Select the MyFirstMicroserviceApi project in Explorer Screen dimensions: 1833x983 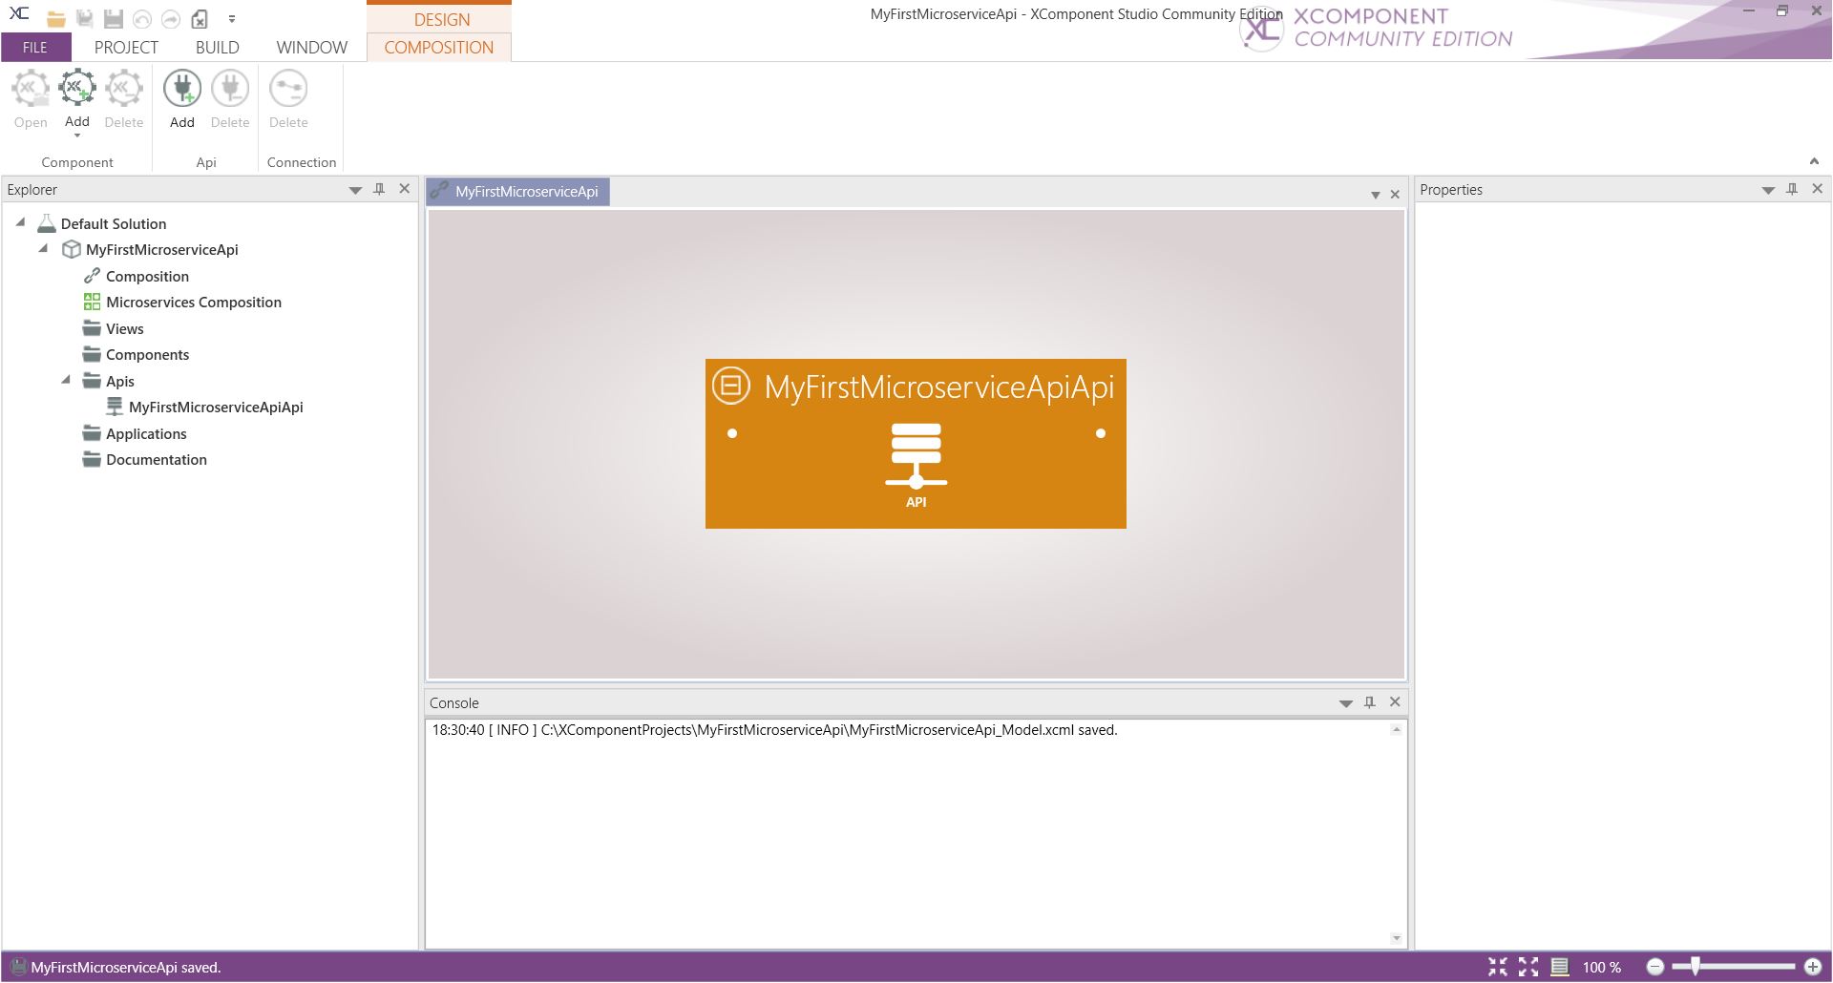162,249
